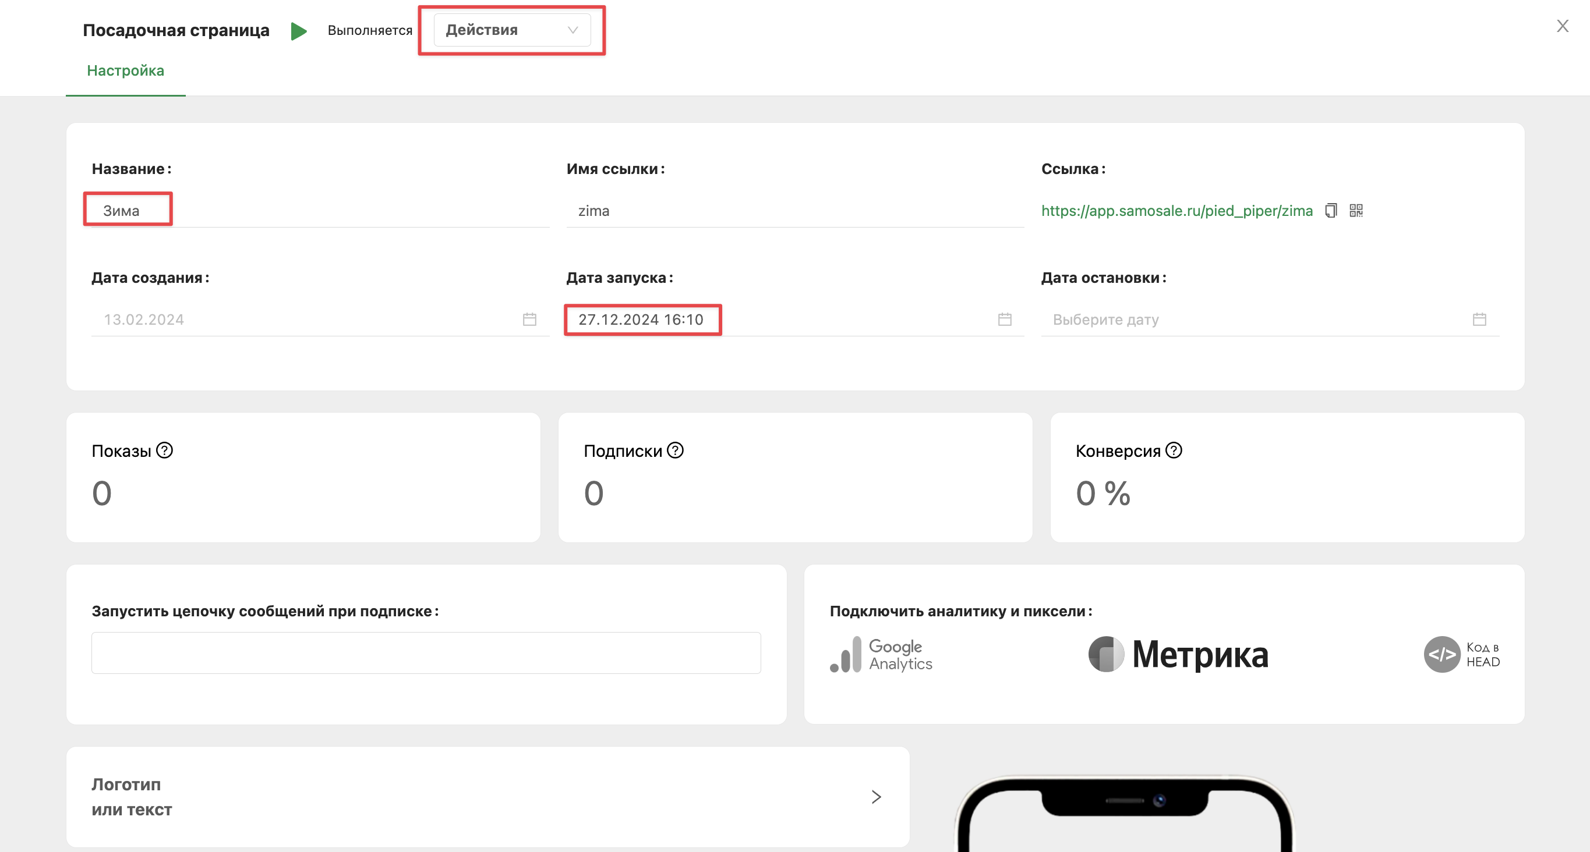Screen dimensions: 1590x852
Task: Click help icon next to Показы
Action: pyautogui.click(x=164, y=450)
